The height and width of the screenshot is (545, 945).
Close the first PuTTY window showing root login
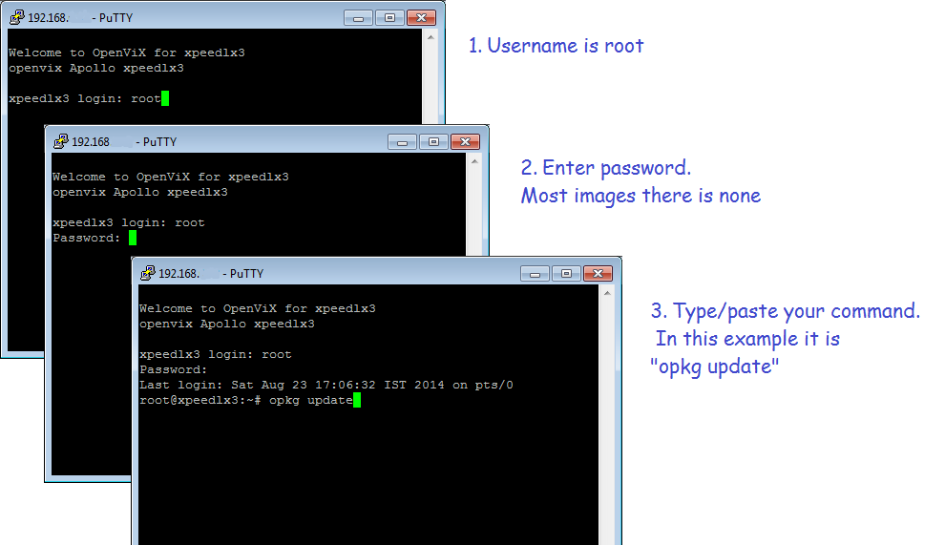(x=421, y=18)
